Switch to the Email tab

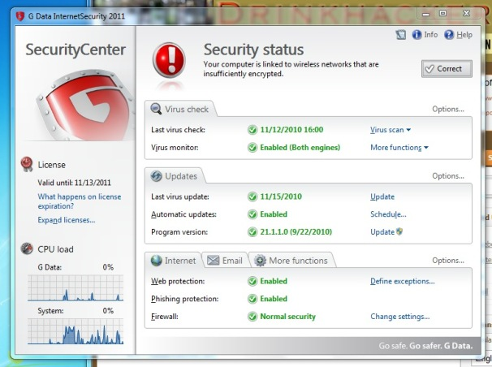pos(225,261)
